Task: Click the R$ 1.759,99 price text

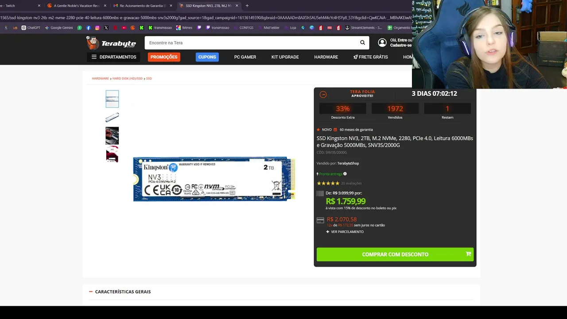Action: (346, 201)
